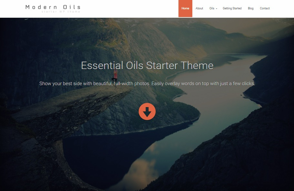The width and height of the screenshot is (294, 191).
Task: Click the person in yoga pose on the cliff
Action: 115,76
